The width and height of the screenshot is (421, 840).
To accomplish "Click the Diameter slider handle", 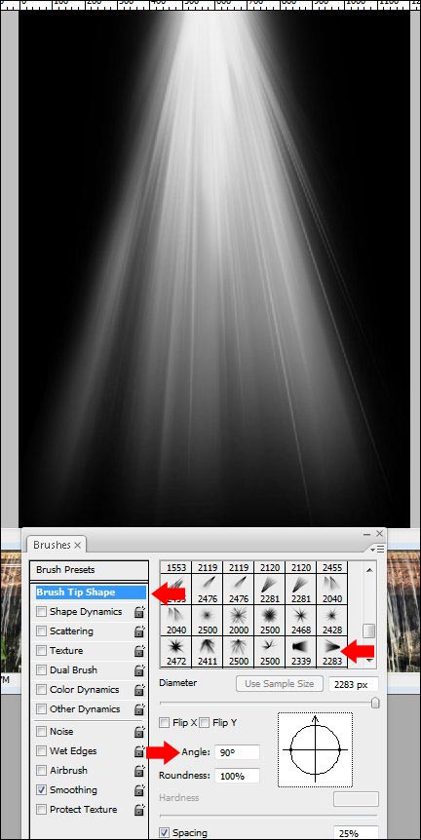I will [375, 703].
